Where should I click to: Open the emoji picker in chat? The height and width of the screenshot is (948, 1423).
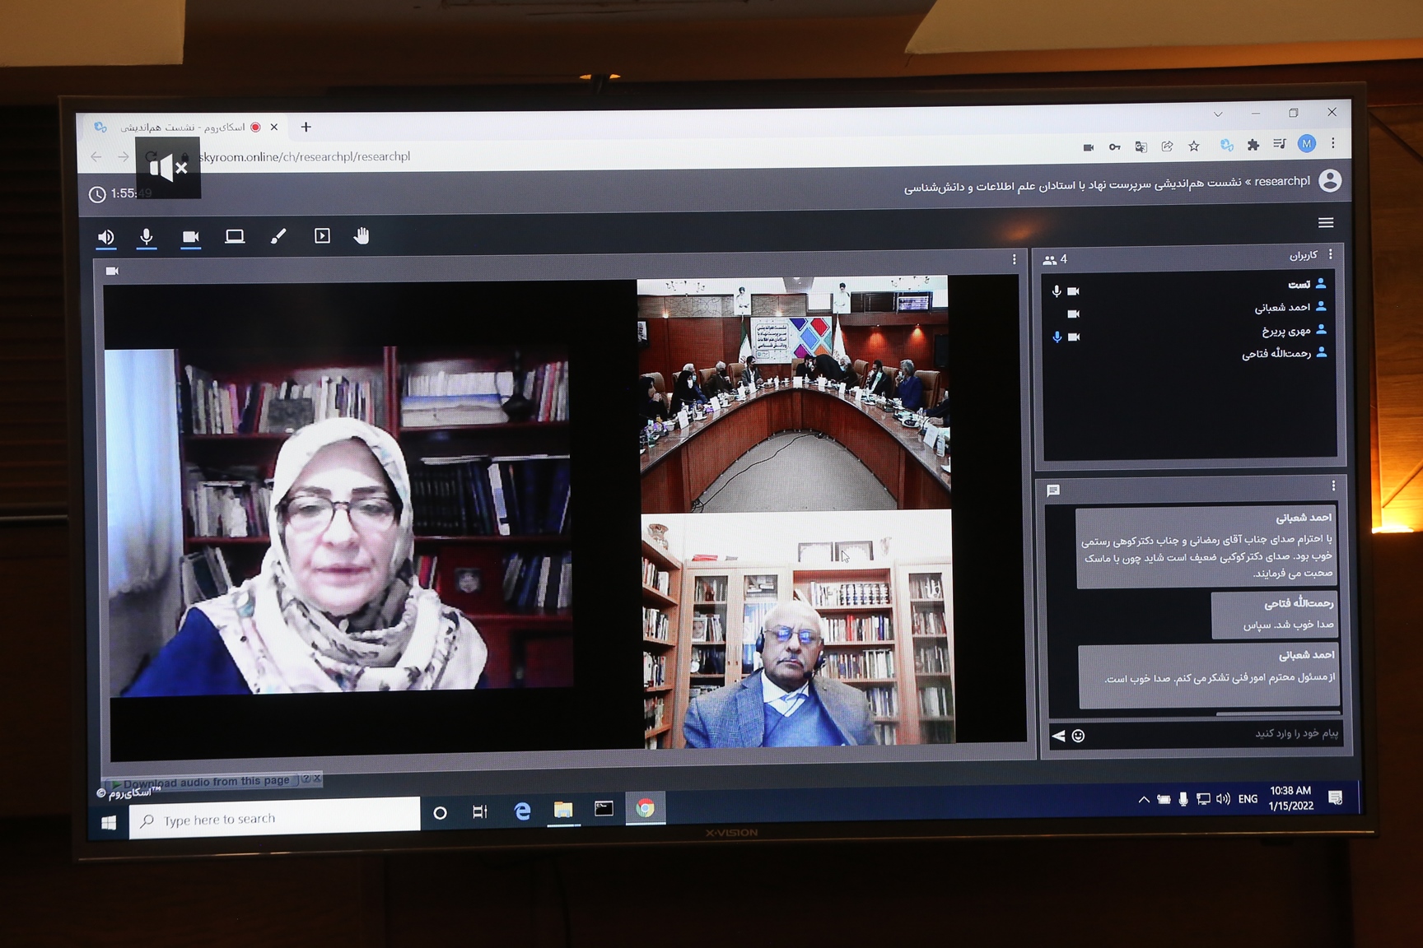[1078, 736]
